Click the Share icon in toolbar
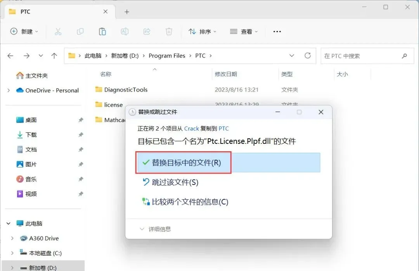The image size is (419, 271). pos(147,31)
